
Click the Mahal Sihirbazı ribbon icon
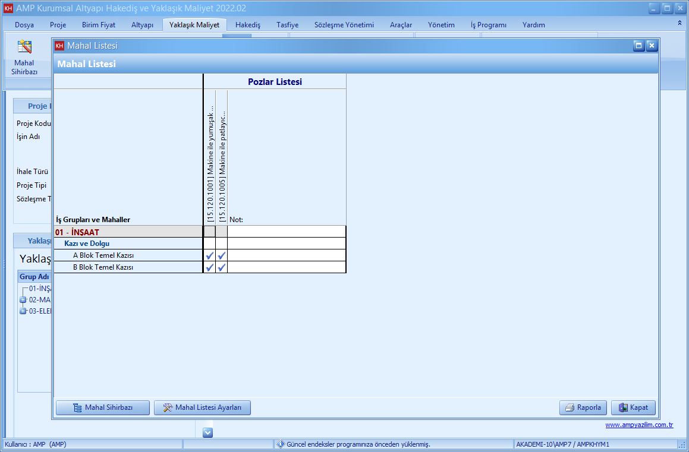(x=24, y=48)
